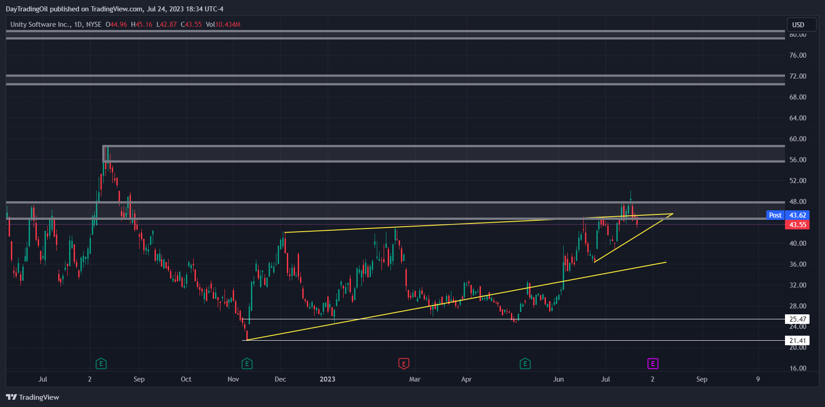Click the red earnings E marker near March

point(404,363)
